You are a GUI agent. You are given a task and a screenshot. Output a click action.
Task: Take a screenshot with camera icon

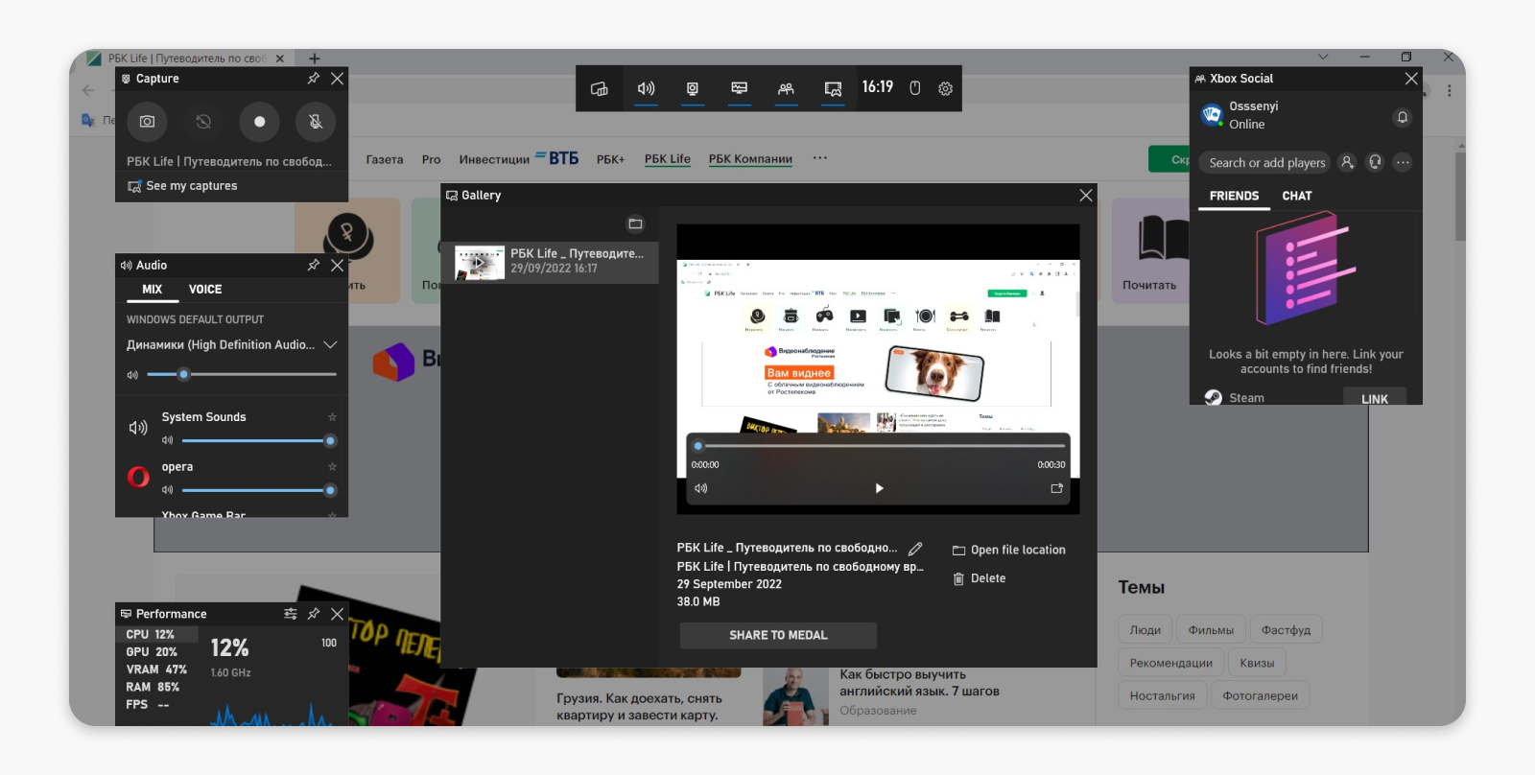(147, 122)
